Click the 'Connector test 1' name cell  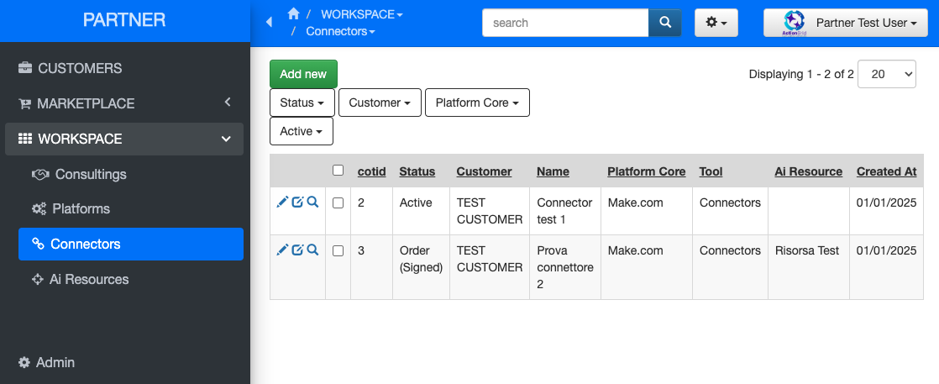click(564, 211)
